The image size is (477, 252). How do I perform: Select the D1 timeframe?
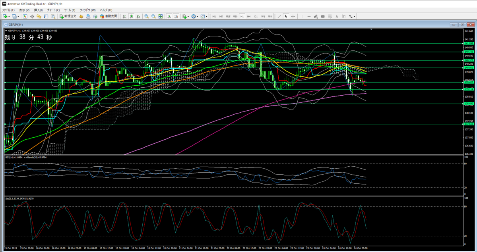click(x=256, y=16)
